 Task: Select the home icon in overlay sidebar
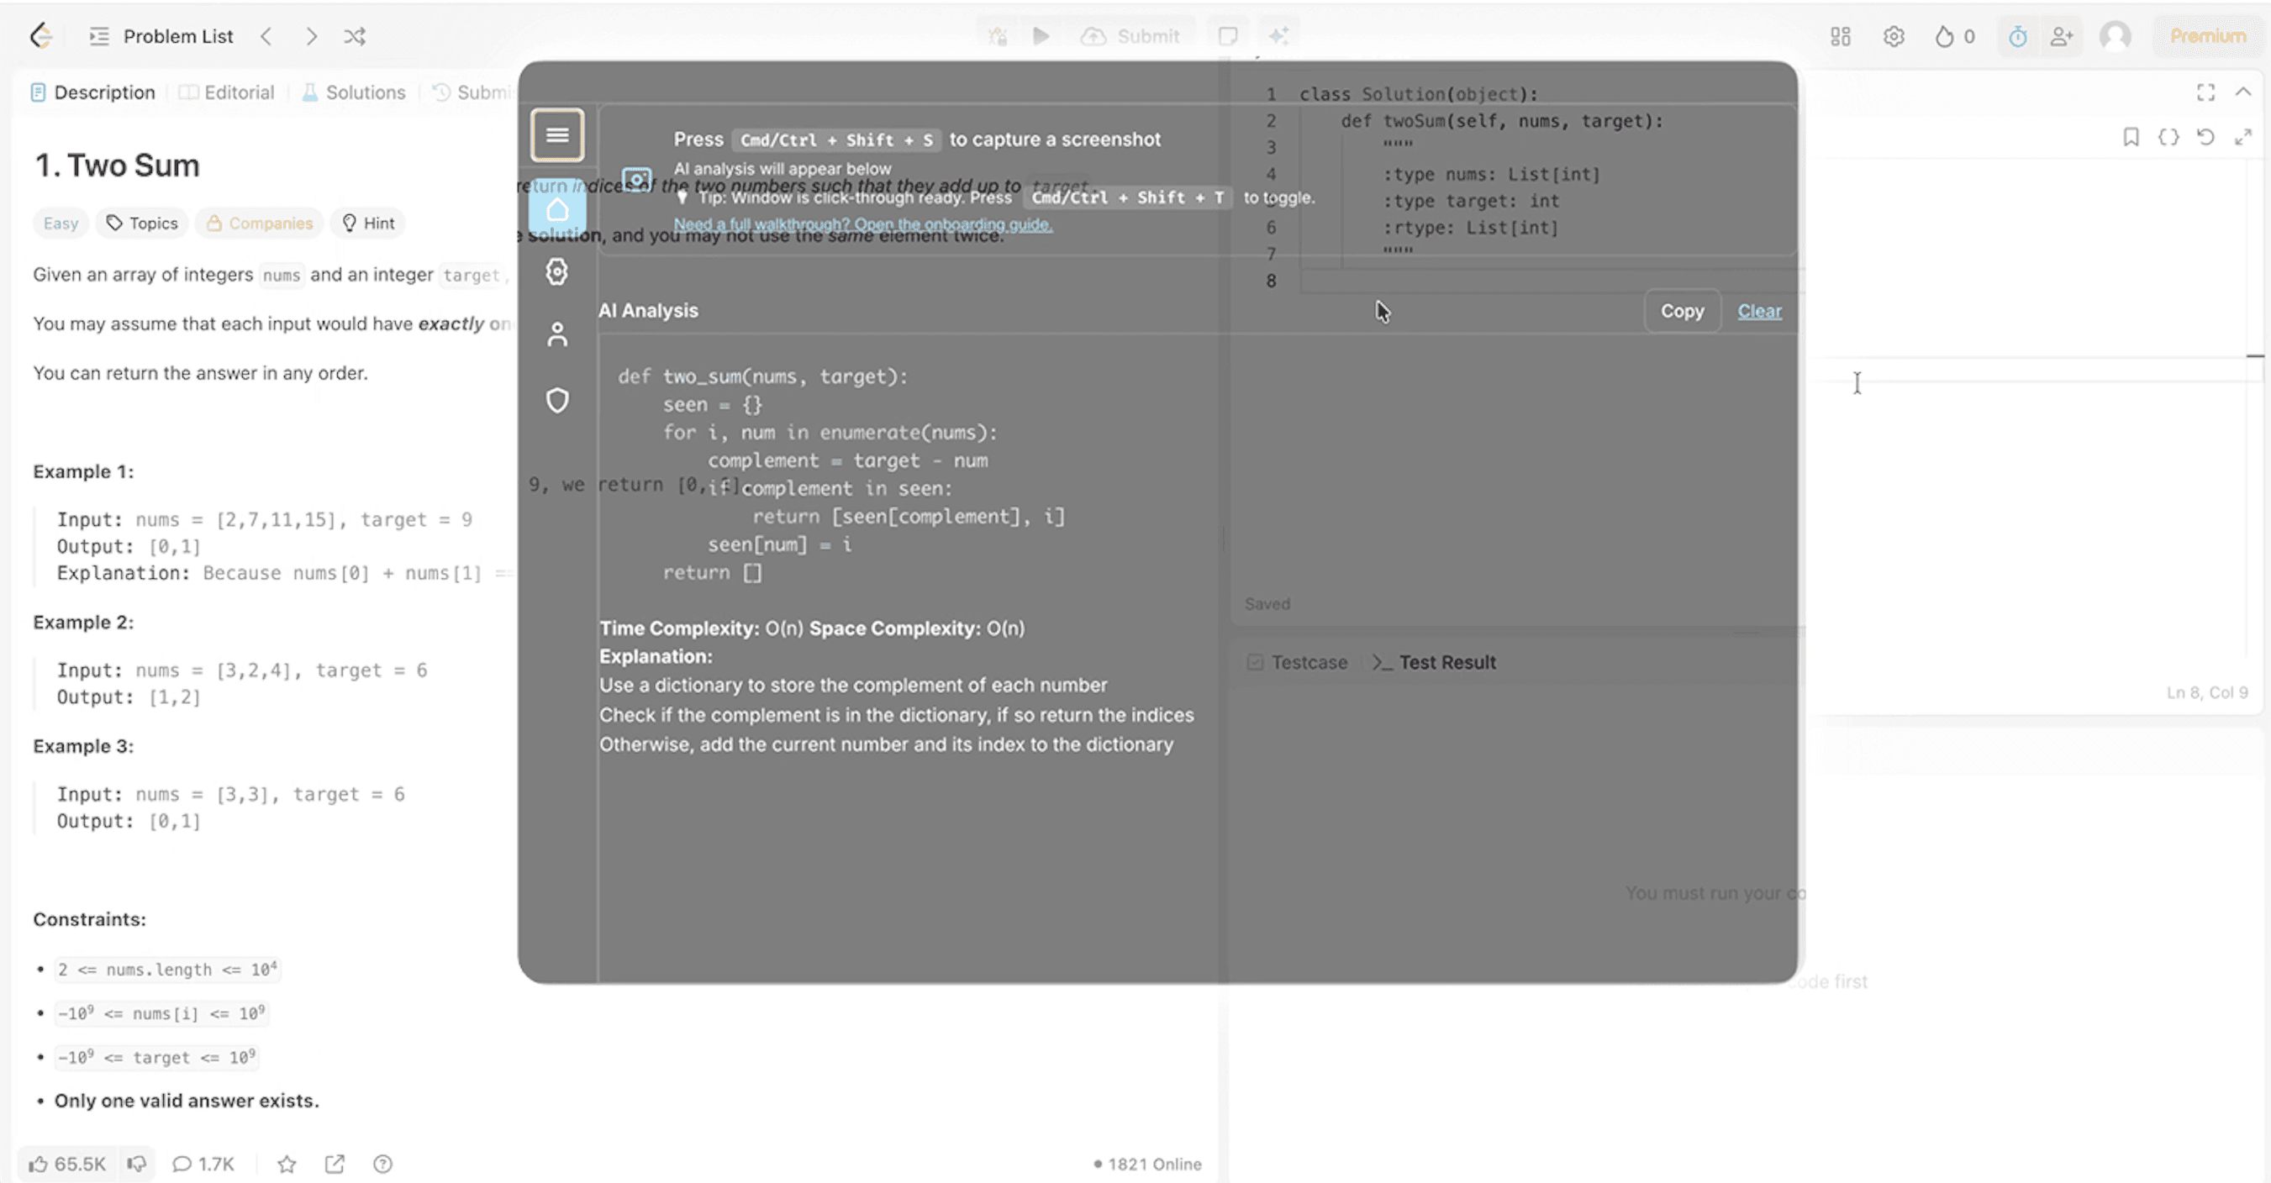coord(556,210)
